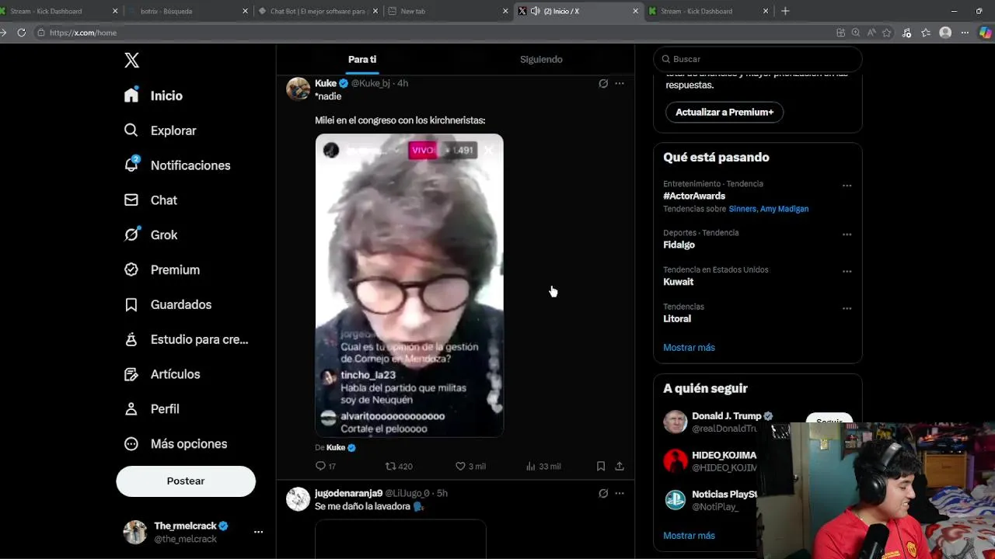Open Explorar from the sidebar
This screenshot has height=559, width=995.
coord(159,130)
